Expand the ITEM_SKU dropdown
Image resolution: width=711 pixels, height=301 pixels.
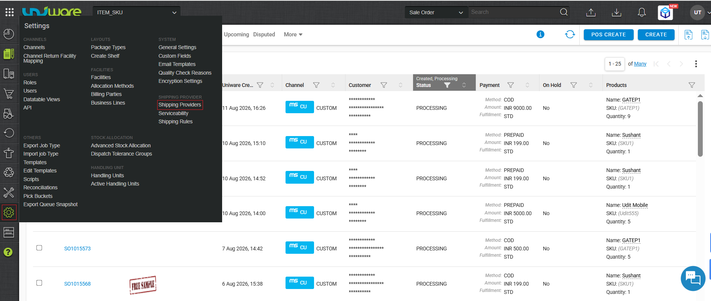(x=137, y=12)
